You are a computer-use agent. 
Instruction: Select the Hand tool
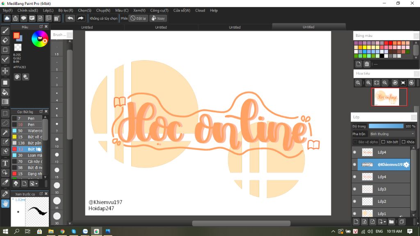pyautogui.click(x=5, y=203)
